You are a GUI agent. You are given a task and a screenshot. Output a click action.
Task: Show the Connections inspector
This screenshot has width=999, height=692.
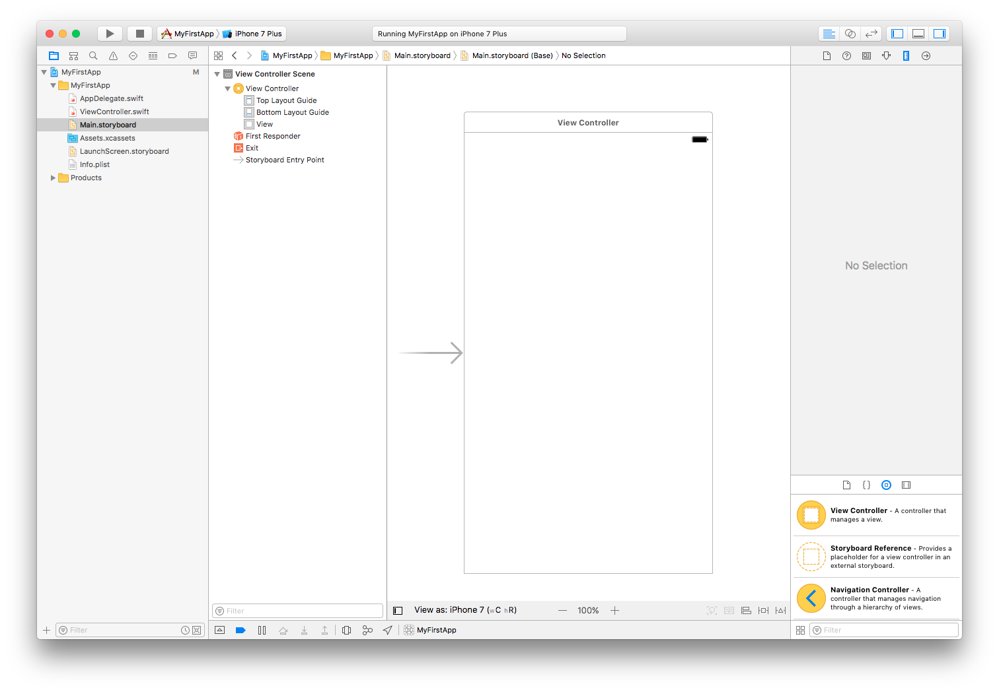tap(926, 55)
